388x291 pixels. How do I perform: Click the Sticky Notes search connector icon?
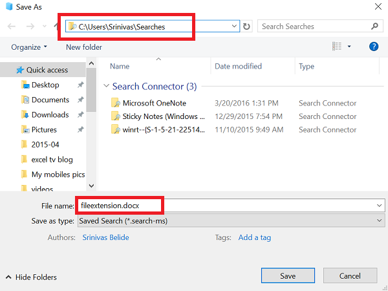point(116,116)
